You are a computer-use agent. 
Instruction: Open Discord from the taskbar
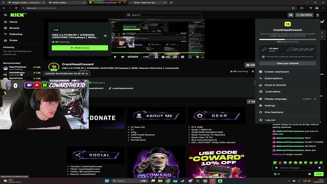tap(190, 181)
